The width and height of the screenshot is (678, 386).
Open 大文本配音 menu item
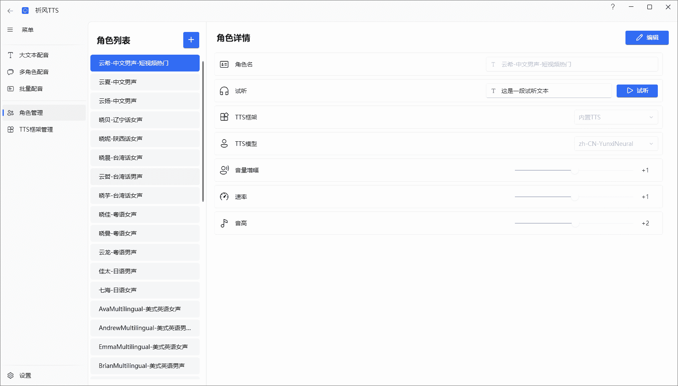pos(44,55)
